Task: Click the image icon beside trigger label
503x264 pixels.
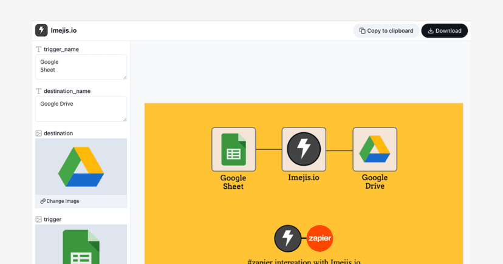Action: coord(39,219)
